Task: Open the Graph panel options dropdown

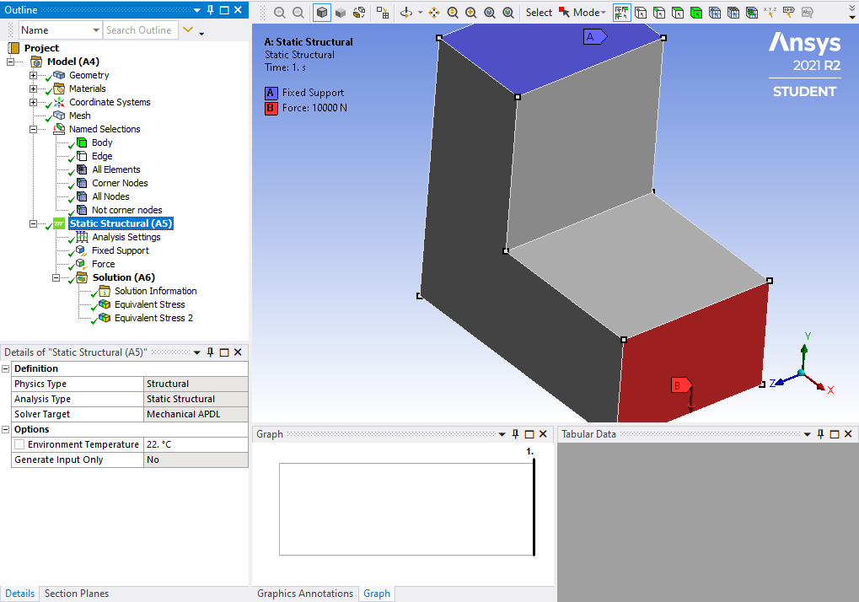Action: [x=502, y=434]
